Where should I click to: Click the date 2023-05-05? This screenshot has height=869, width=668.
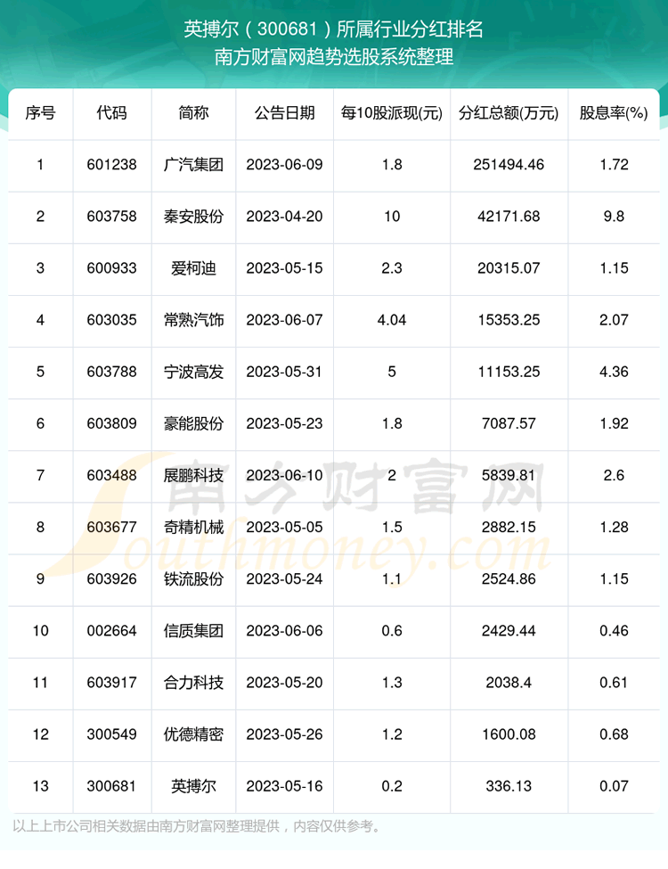click(x=285, y=527)
